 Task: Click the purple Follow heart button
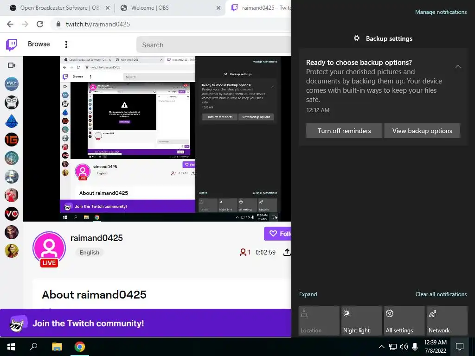pyautogui.click(x=277, y=234)
